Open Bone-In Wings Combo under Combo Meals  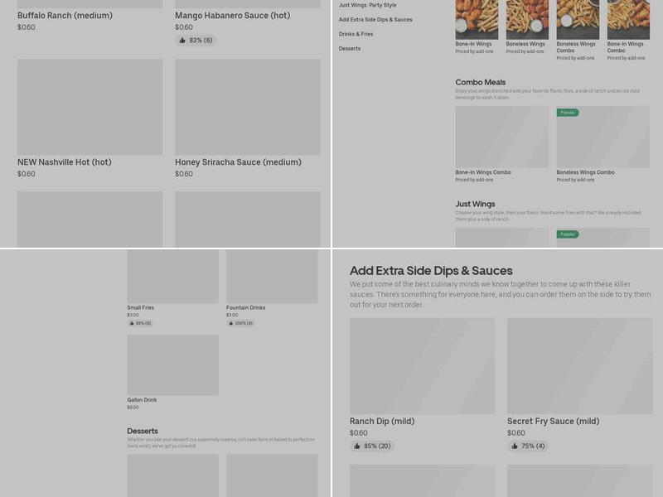[501, 137]
